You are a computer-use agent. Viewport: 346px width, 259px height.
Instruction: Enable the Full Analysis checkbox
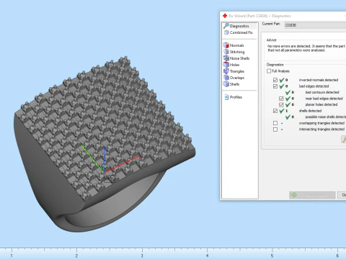[269, 71]
